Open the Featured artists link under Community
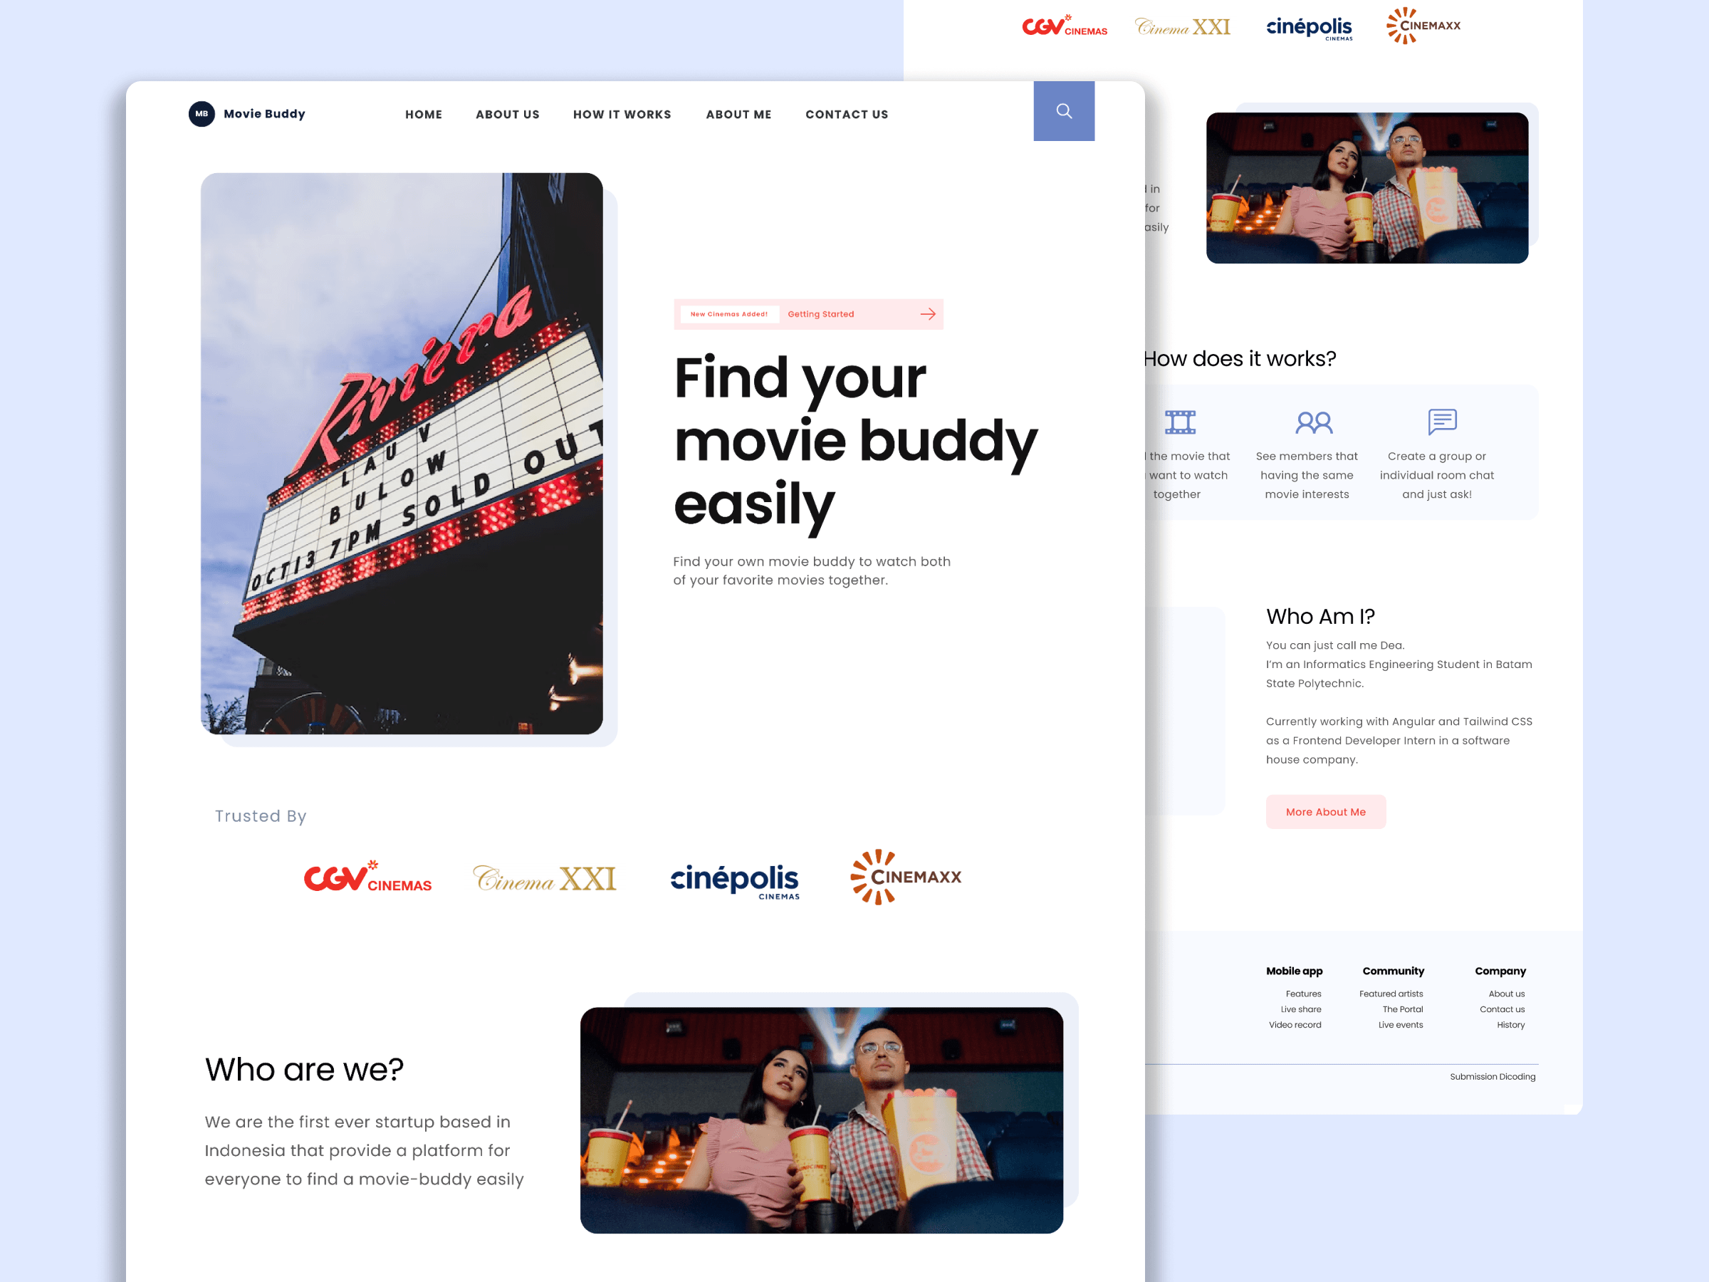This screenshot has height=1282, width=1709. coord(1391,994)
